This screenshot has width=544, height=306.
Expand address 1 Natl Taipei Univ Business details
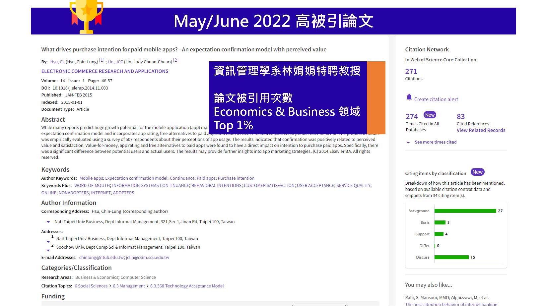point(48,242)
